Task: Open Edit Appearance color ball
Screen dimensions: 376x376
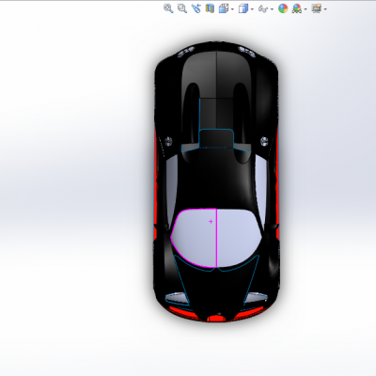Action: pyautogui.click(x=283, y=8)
